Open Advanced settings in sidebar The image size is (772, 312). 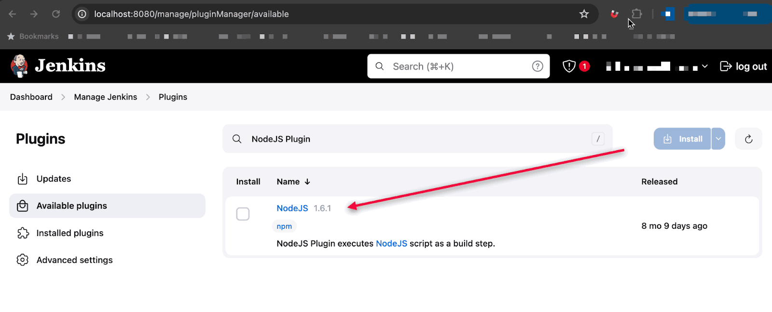point(107,260)
